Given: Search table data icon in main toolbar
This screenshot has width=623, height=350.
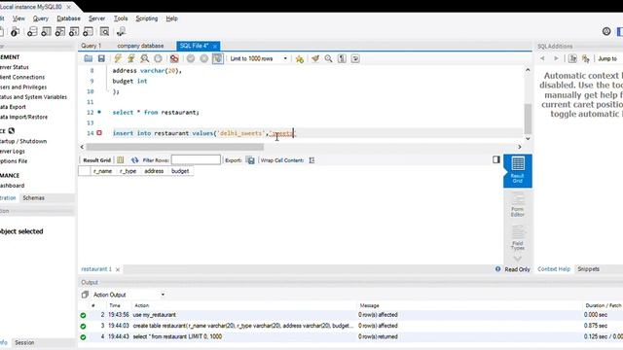Looking at the screenshot, I should pyautogui.click(x=104, y=32).
